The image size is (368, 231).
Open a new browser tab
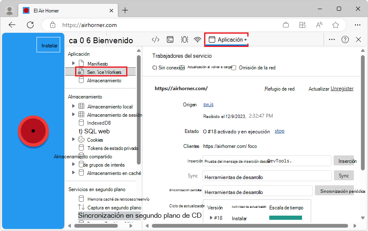pos(125,10)
